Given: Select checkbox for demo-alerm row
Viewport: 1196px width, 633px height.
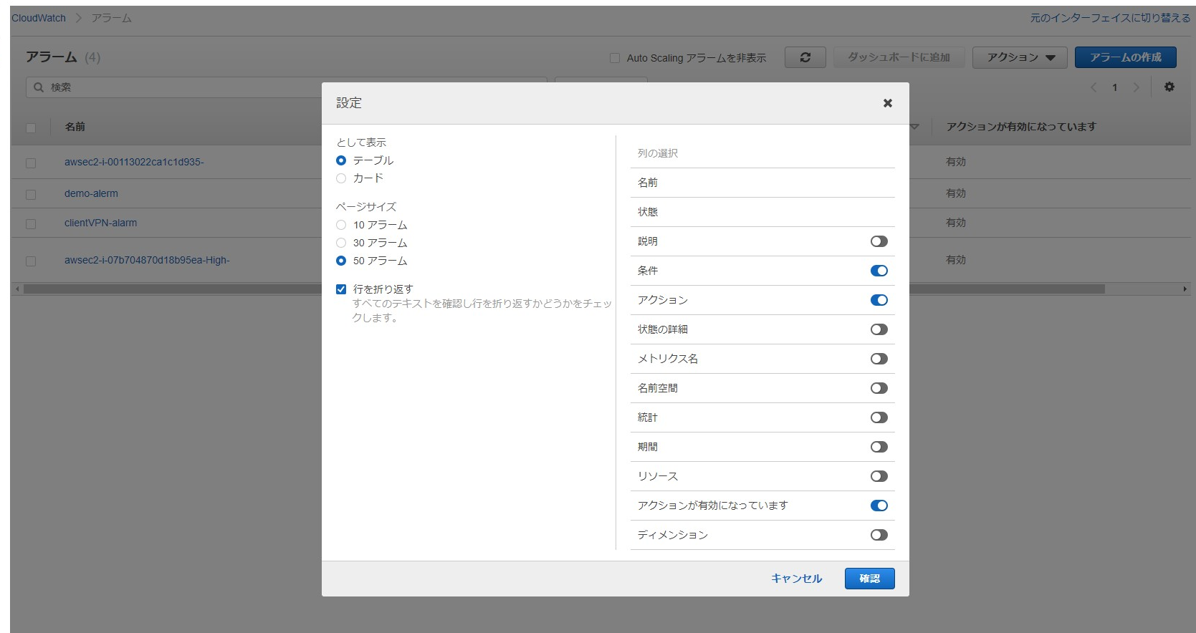Looking at the screenshot, I should 31,194.
